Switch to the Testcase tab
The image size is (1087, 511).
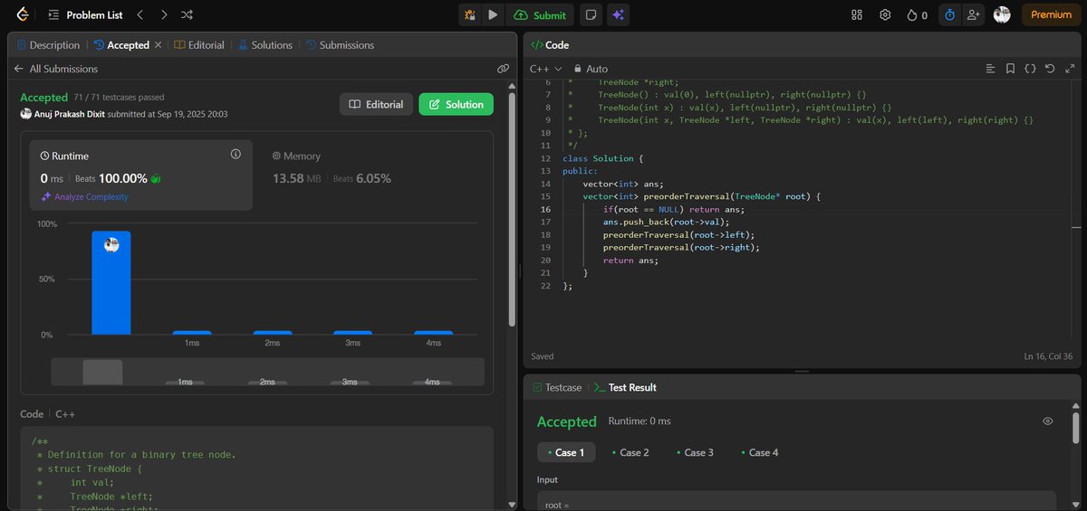pos(556,387)
